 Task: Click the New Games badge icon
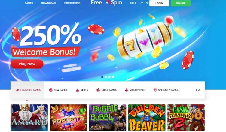pos(50,90)
